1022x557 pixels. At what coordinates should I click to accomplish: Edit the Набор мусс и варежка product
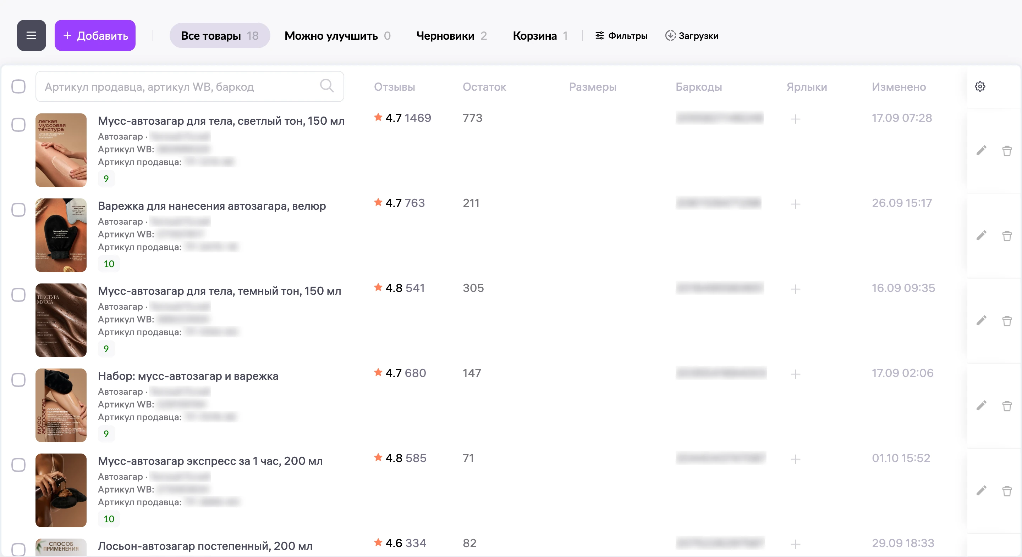click(x=982, y=406)
